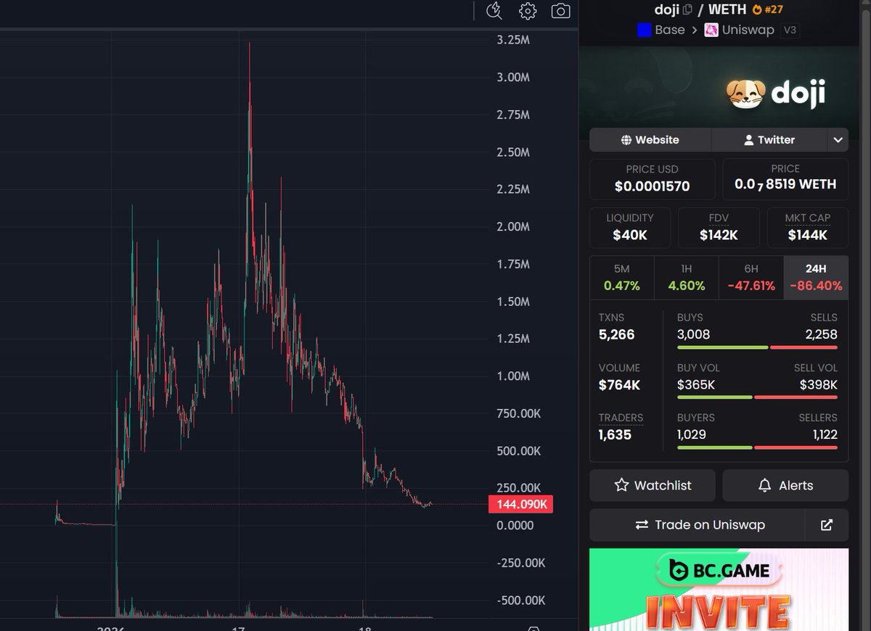Select the 6H timeframe tab

751,278
